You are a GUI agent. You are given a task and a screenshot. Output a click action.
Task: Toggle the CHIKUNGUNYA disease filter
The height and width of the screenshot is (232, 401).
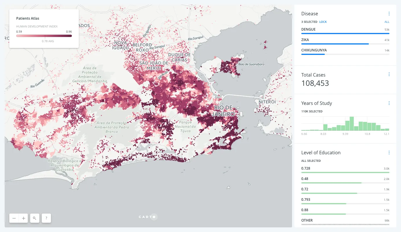click(x=314, y=50)
